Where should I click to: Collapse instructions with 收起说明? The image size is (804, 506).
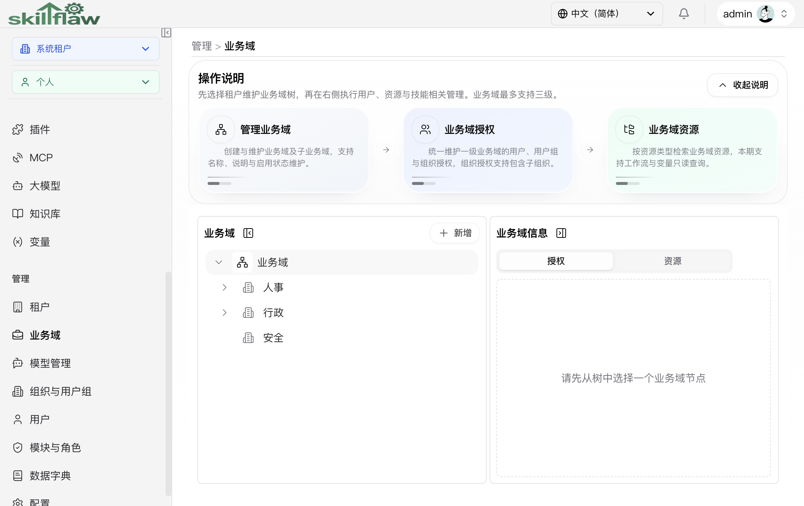(x=743, y=85)
